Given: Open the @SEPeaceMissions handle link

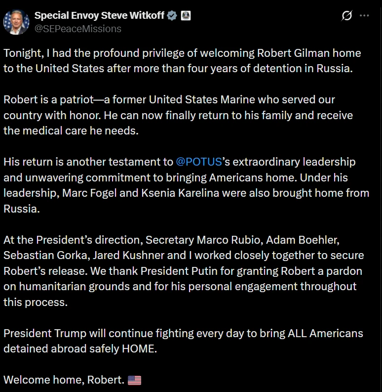Looking at the screenshot, I should pos(78,29).
